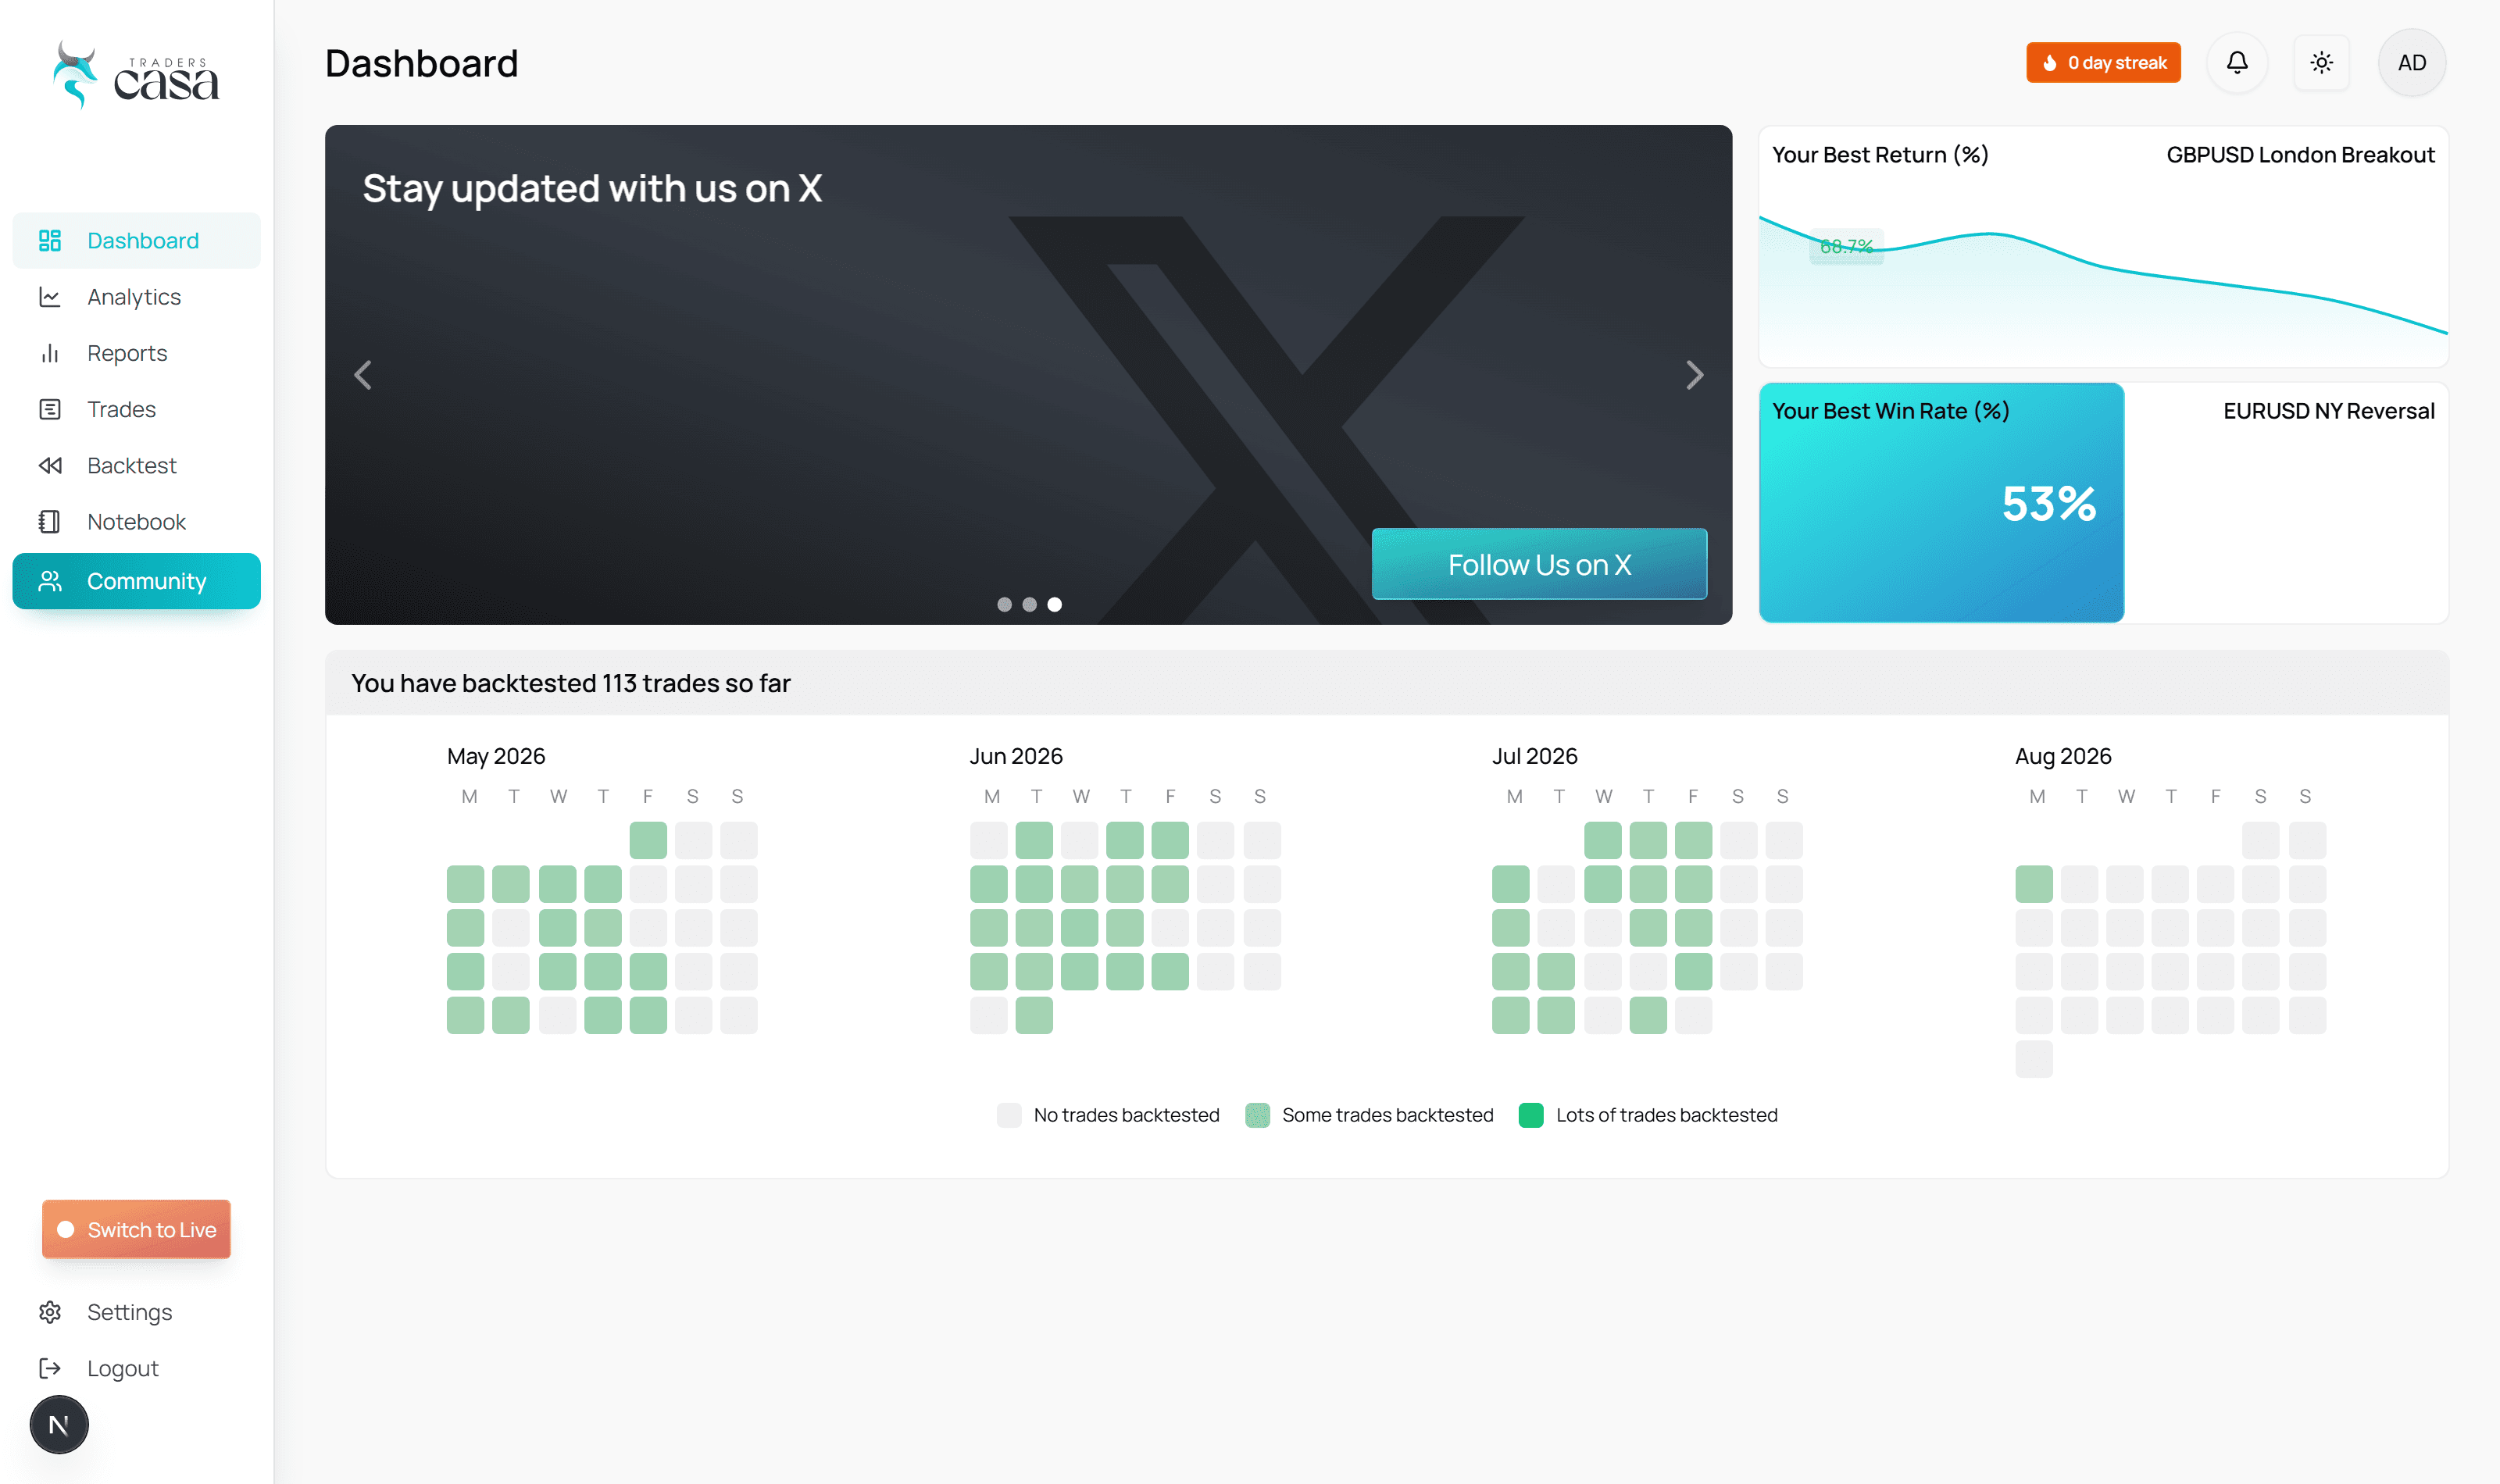2500x1484 pixels.
Task: Click Some trades backtested legend swatch
Action: click(x=1257, y=1115)
